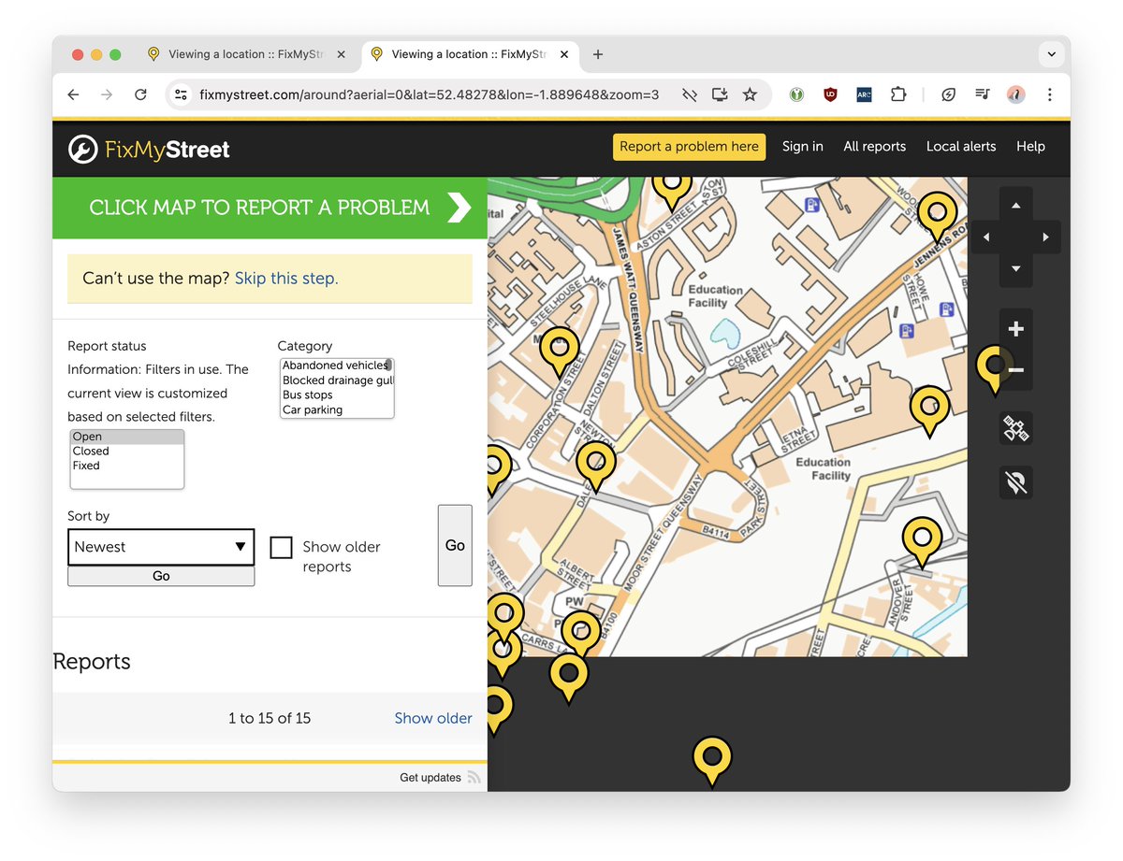Click the FixMyStreet logo
Viewport: 1123px width, 861px height.
149,149
